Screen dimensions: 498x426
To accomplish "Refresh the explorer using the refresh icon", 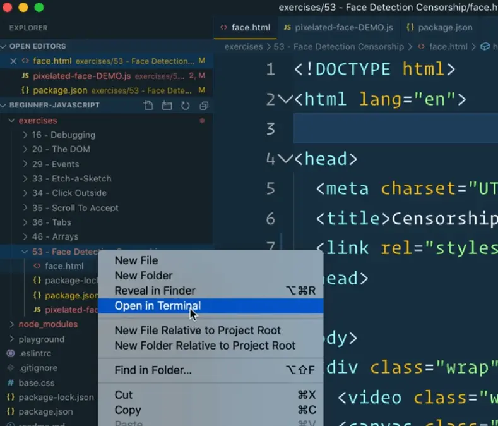I will click(x=185, y=106).
